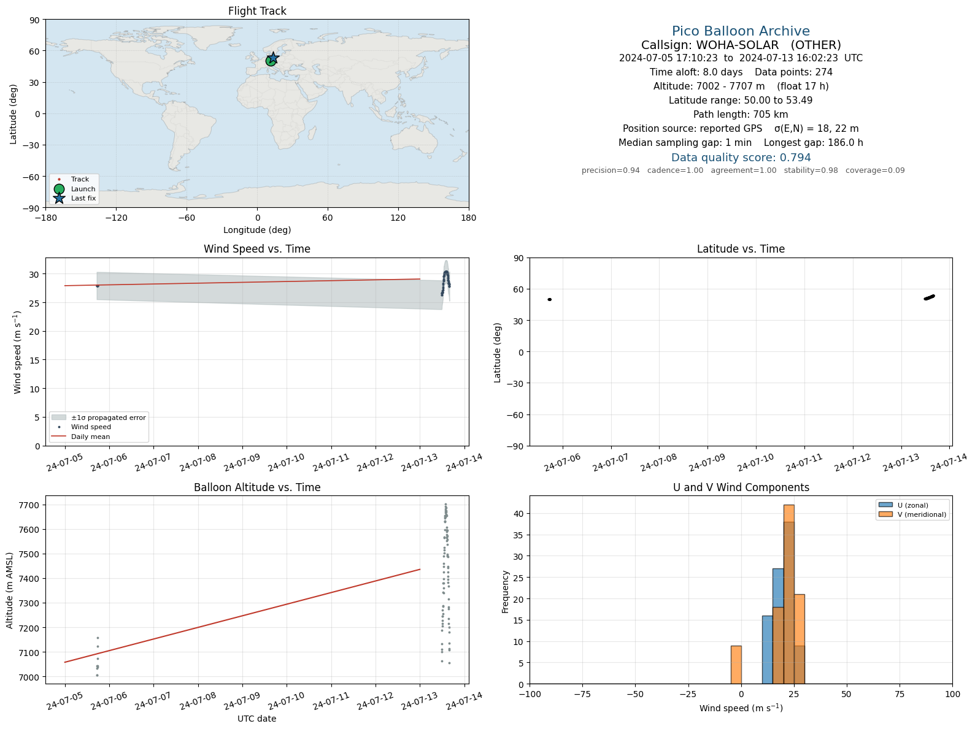Click the 'U (zonal)' legend label
This screenshot has height=729, width=975.
[913, 505]
